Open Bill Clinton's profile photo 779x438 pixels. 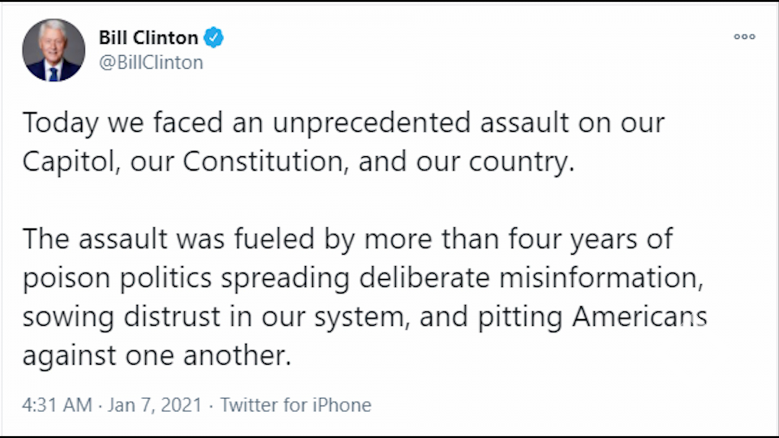coord(54,51)
